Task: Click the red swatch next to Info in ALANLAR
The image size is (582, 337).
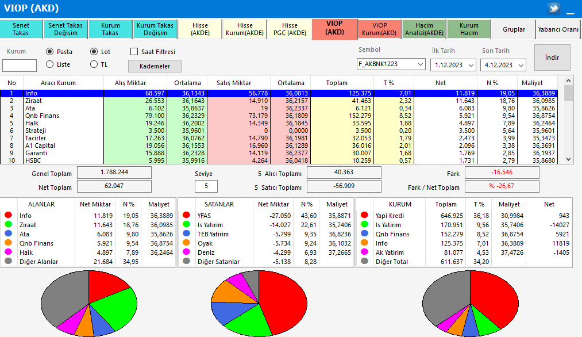Action: pyautogui.click(x=8, y=215)
